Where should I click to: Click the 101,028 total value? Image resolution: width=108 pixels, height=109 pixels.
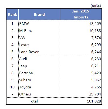94,101
